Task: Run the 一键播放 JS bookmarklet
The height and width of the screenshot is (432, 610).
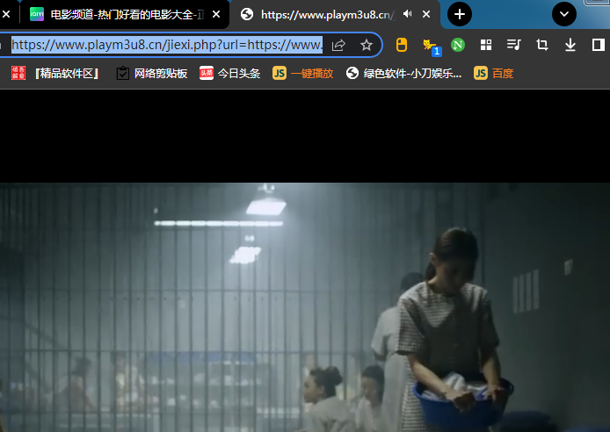Action: [x=302, y=73]
